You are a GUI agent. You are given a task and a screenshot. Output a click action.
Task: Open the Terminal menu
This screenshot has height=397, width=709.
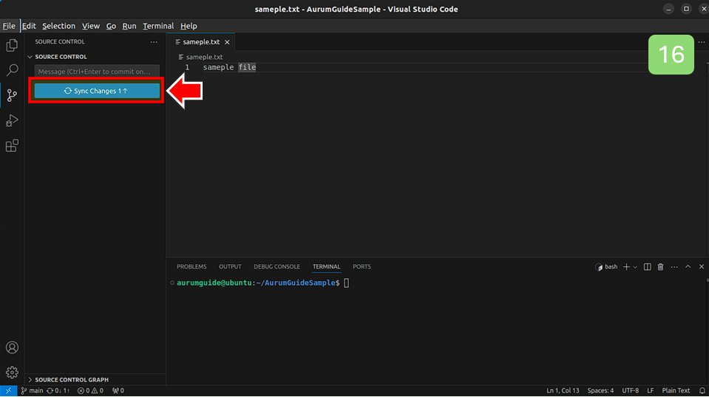157,26
